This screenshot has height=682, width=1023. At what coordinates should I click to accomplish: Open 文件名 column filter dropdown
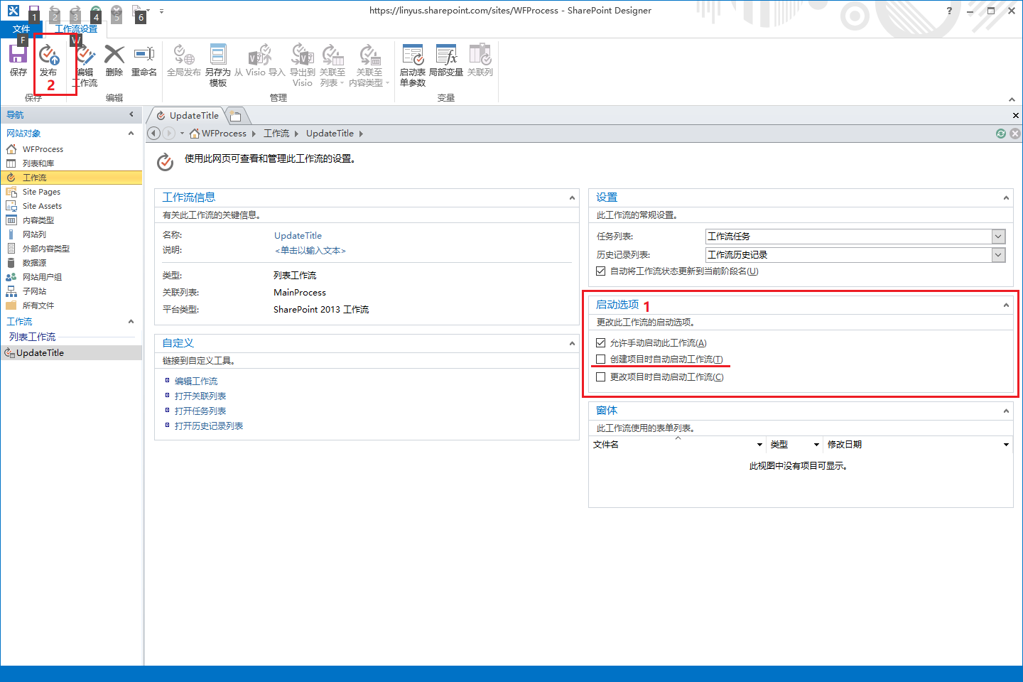click(x=759, y=445)
